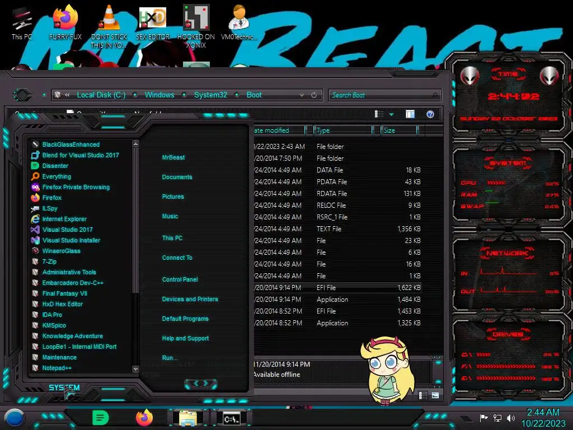Switch Explorer to large thumbnails view icon
Screen dimensions: 573x430
pyautogui.click(x=435, y=395)
